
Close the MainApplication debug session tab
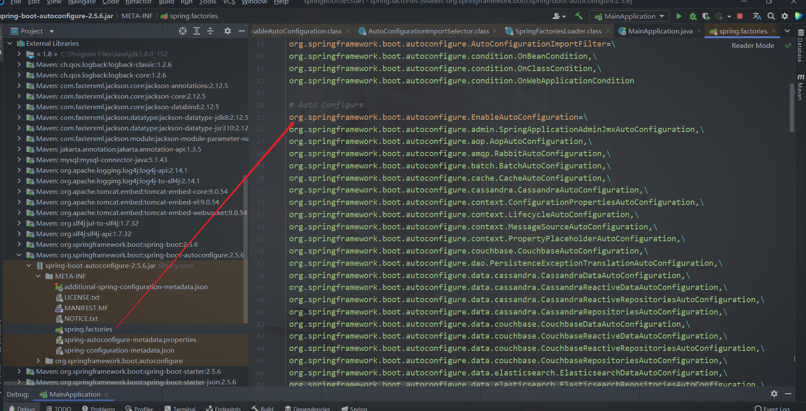(106, 394)
